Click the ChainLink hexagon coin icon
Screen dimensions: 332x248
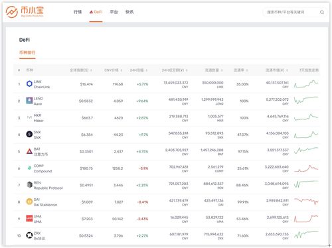coord(29,84)
